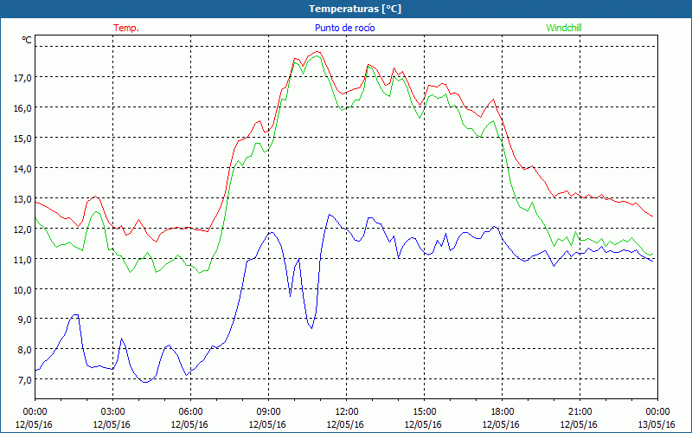Viewport: 692px width, 433px height.
Task: Click the 13/05/16 date label
Action: (x=657, y=424)
